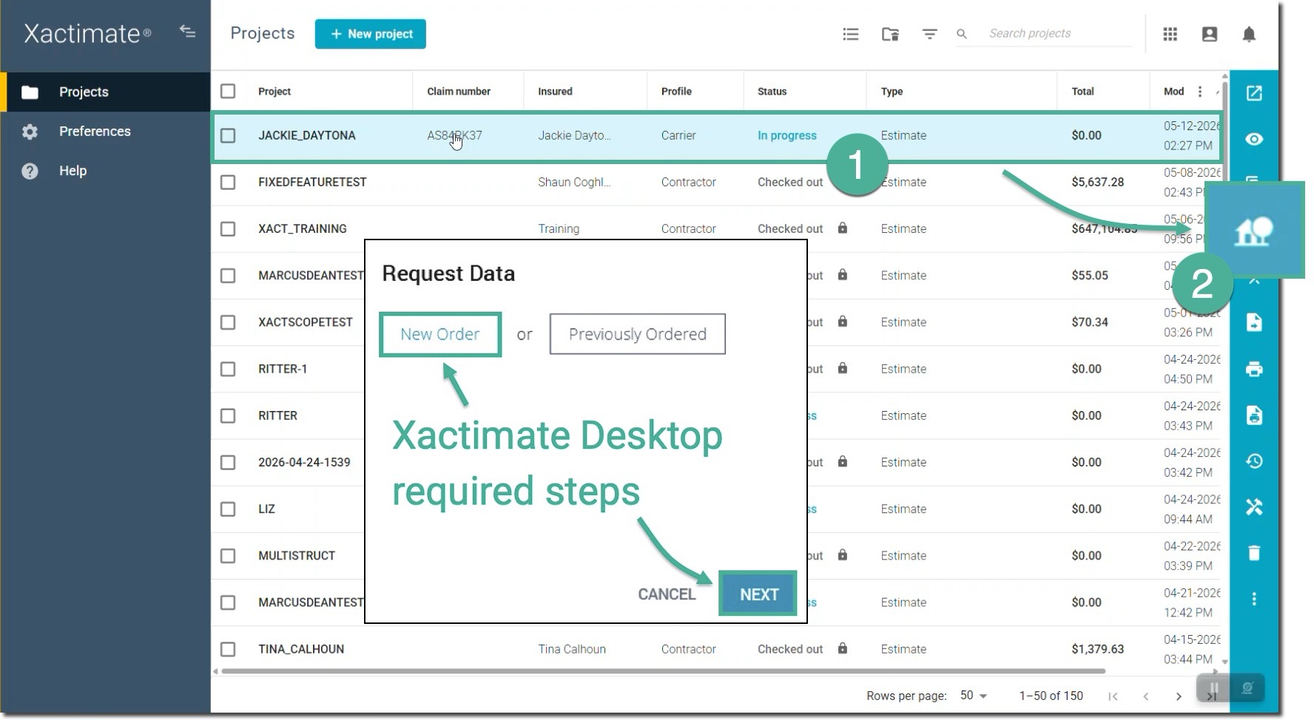Switch to list view icon

click(851, 34)
